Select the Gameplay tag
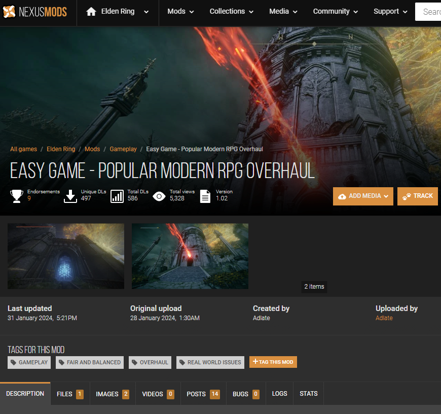This screenshot has width=441, height=414. point(29,362)
